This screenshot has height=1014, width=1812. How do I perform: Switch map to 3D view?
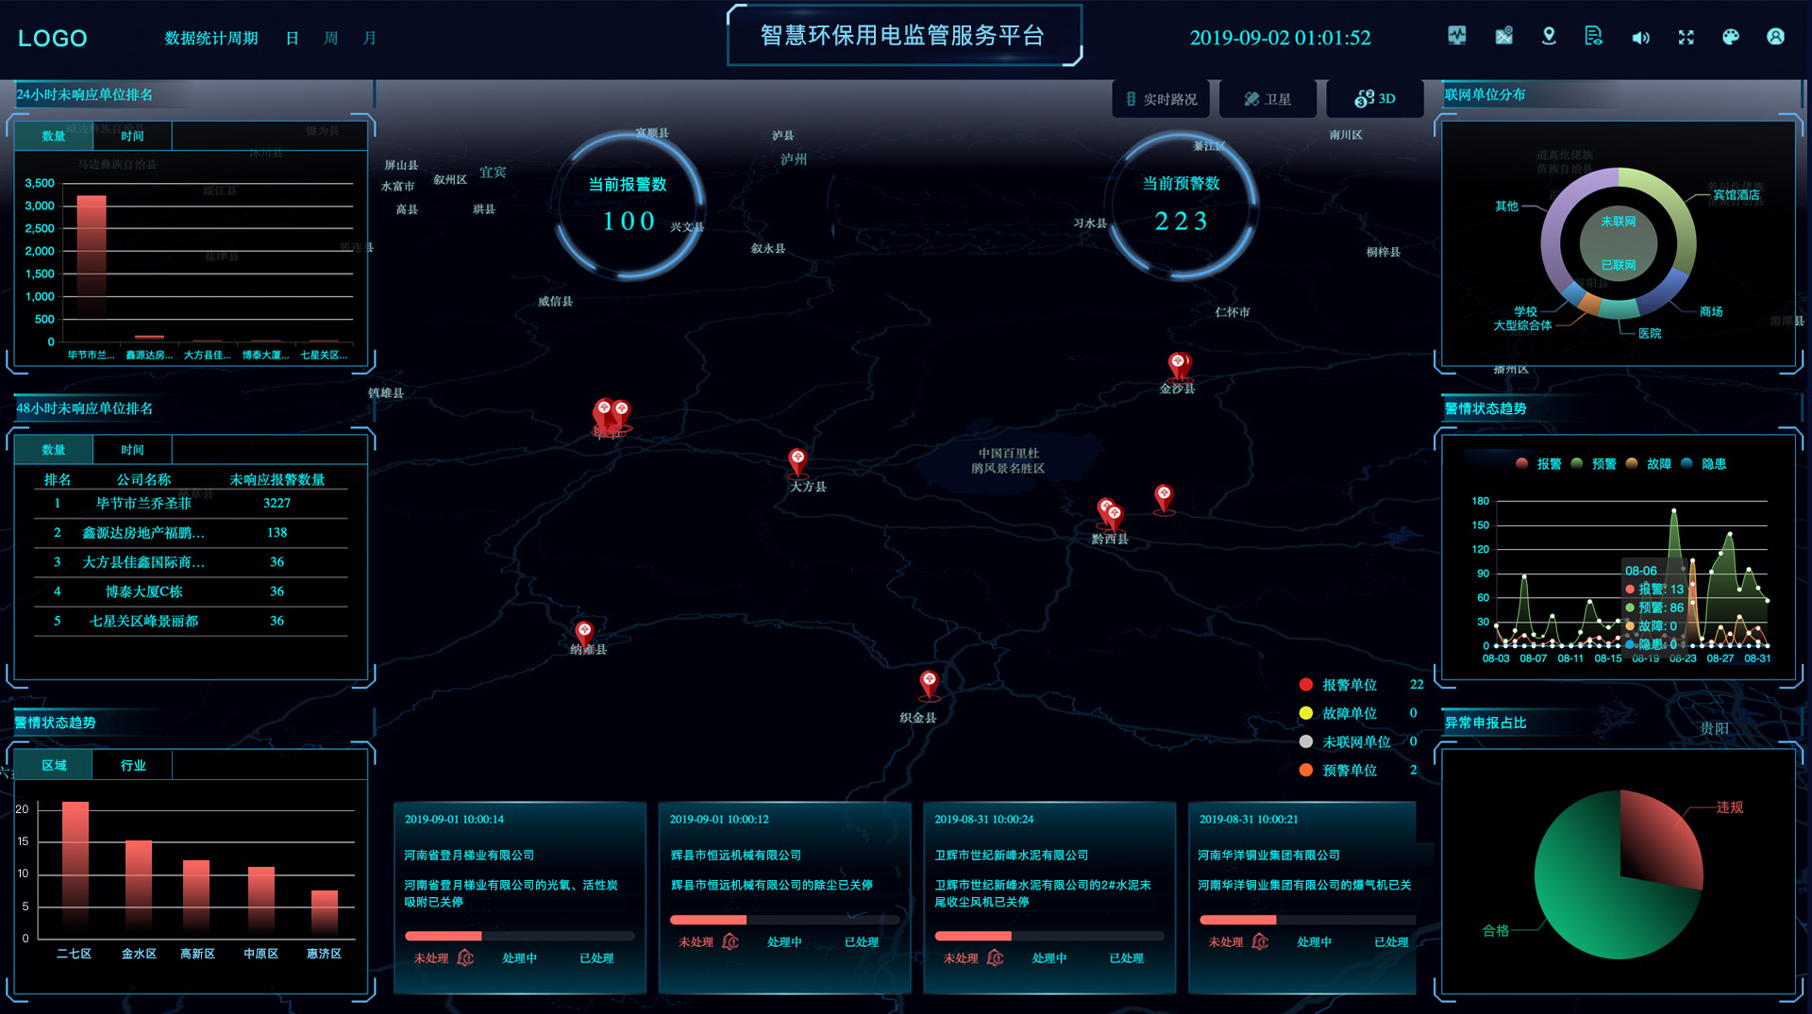1374,99
